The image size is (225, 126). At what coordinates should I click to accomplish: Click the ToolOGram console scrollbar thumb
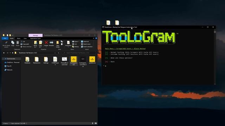tap(215, 32)
